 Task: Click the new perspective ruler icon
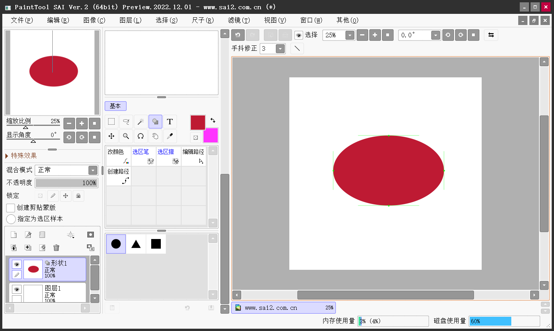pyautogui.click(x=71, y=235)
